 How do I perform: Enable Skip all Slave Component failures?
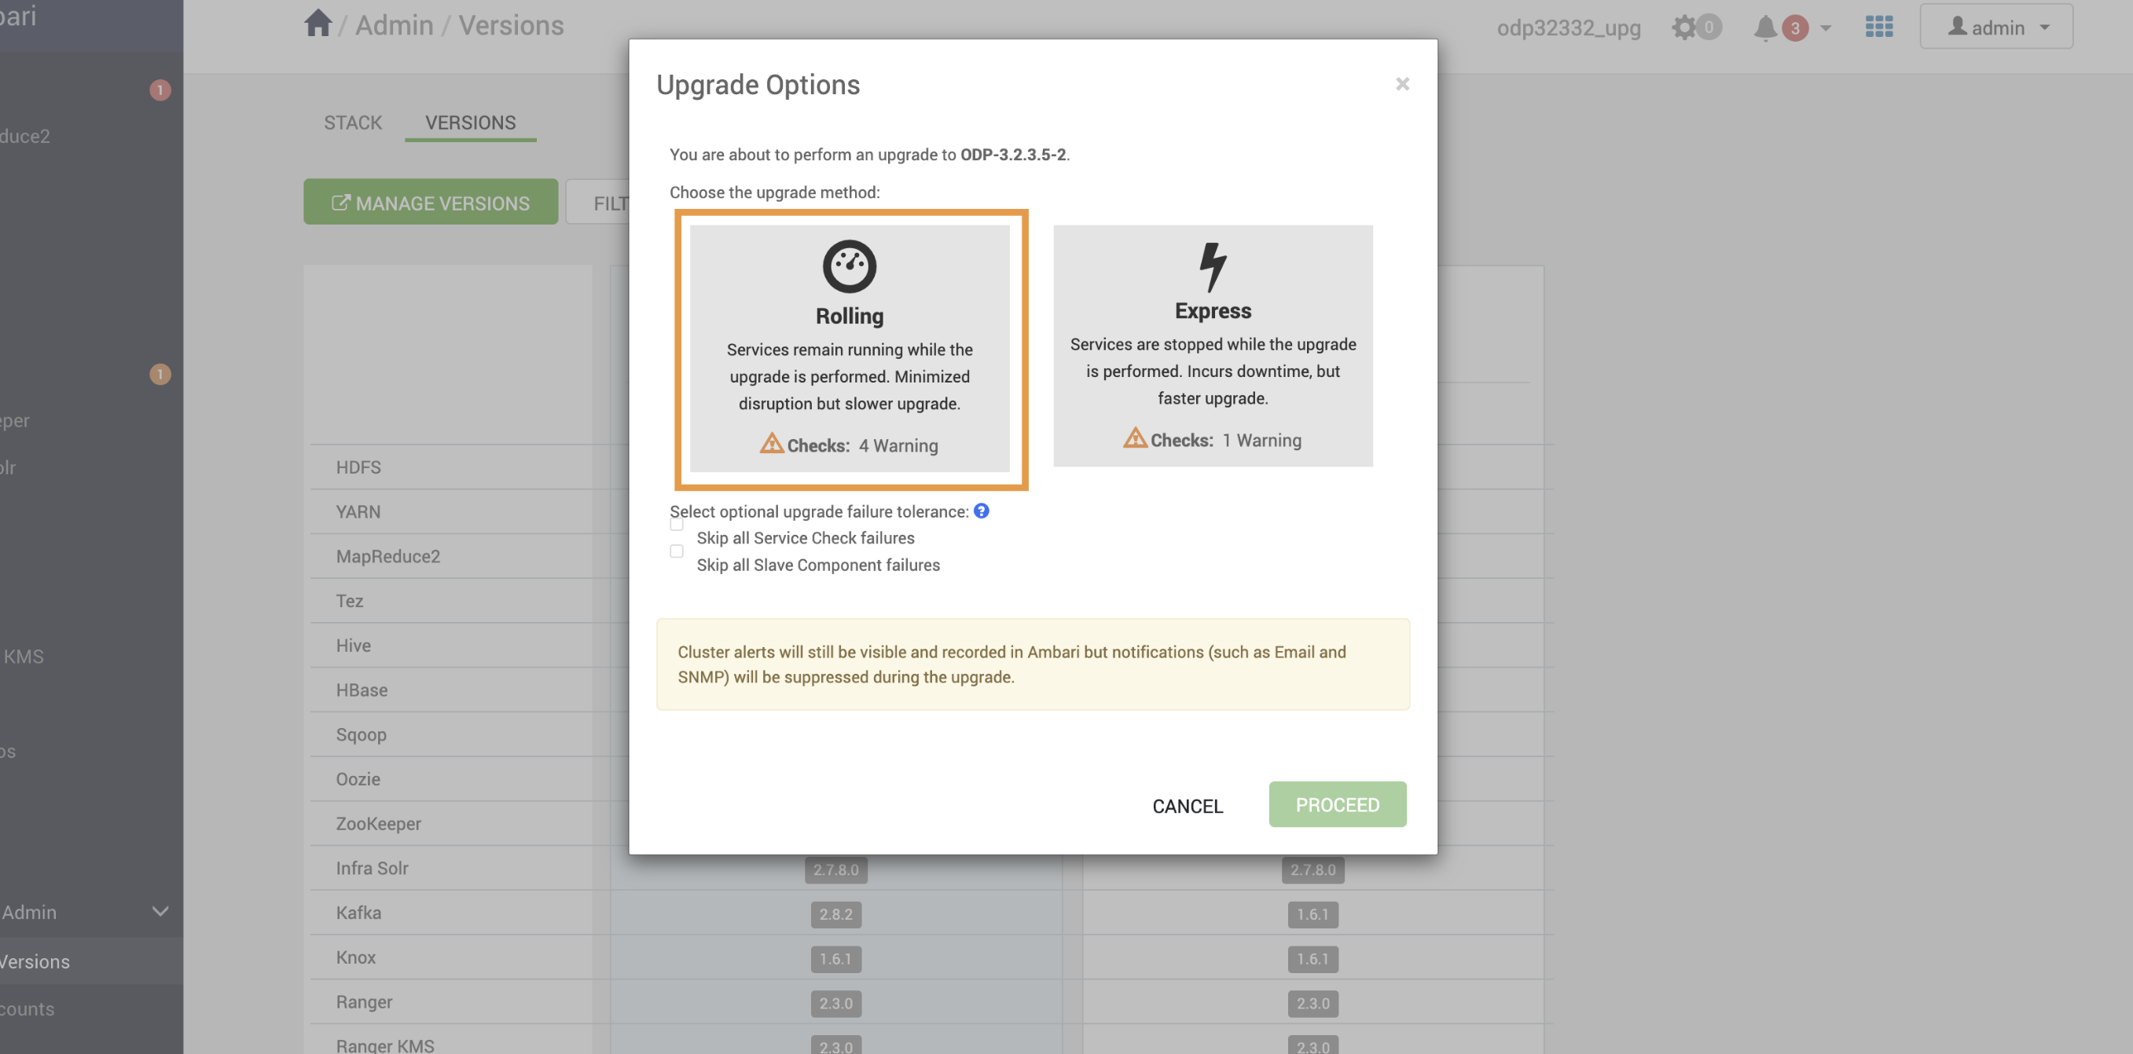tap(677, 551)
